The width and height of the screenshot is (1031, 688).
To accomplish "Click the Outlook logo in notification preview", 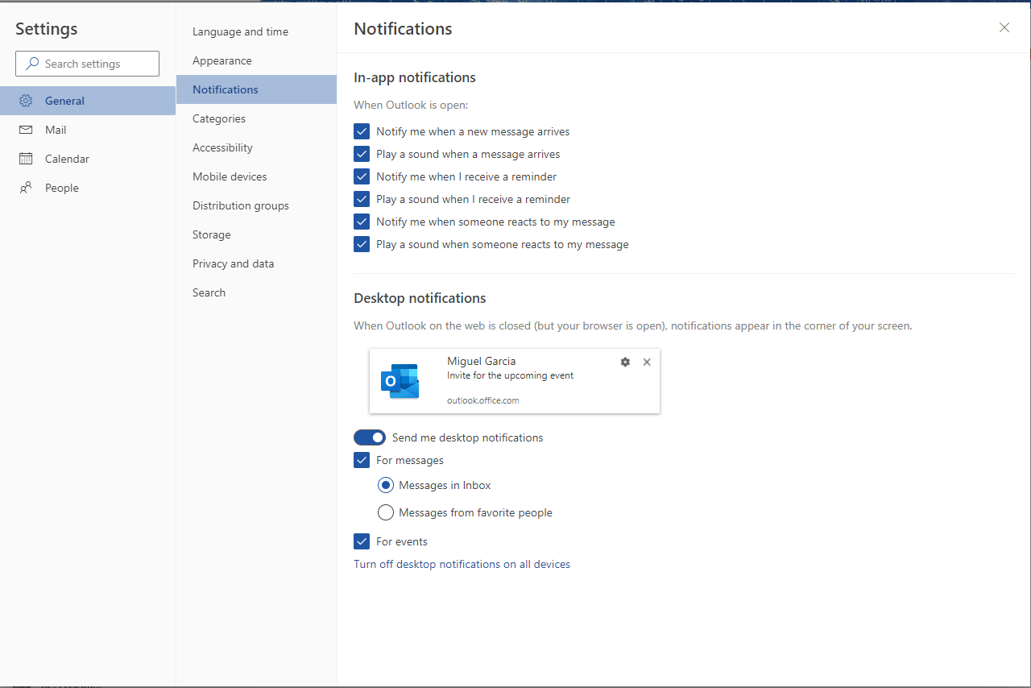I will click(400, 380).
